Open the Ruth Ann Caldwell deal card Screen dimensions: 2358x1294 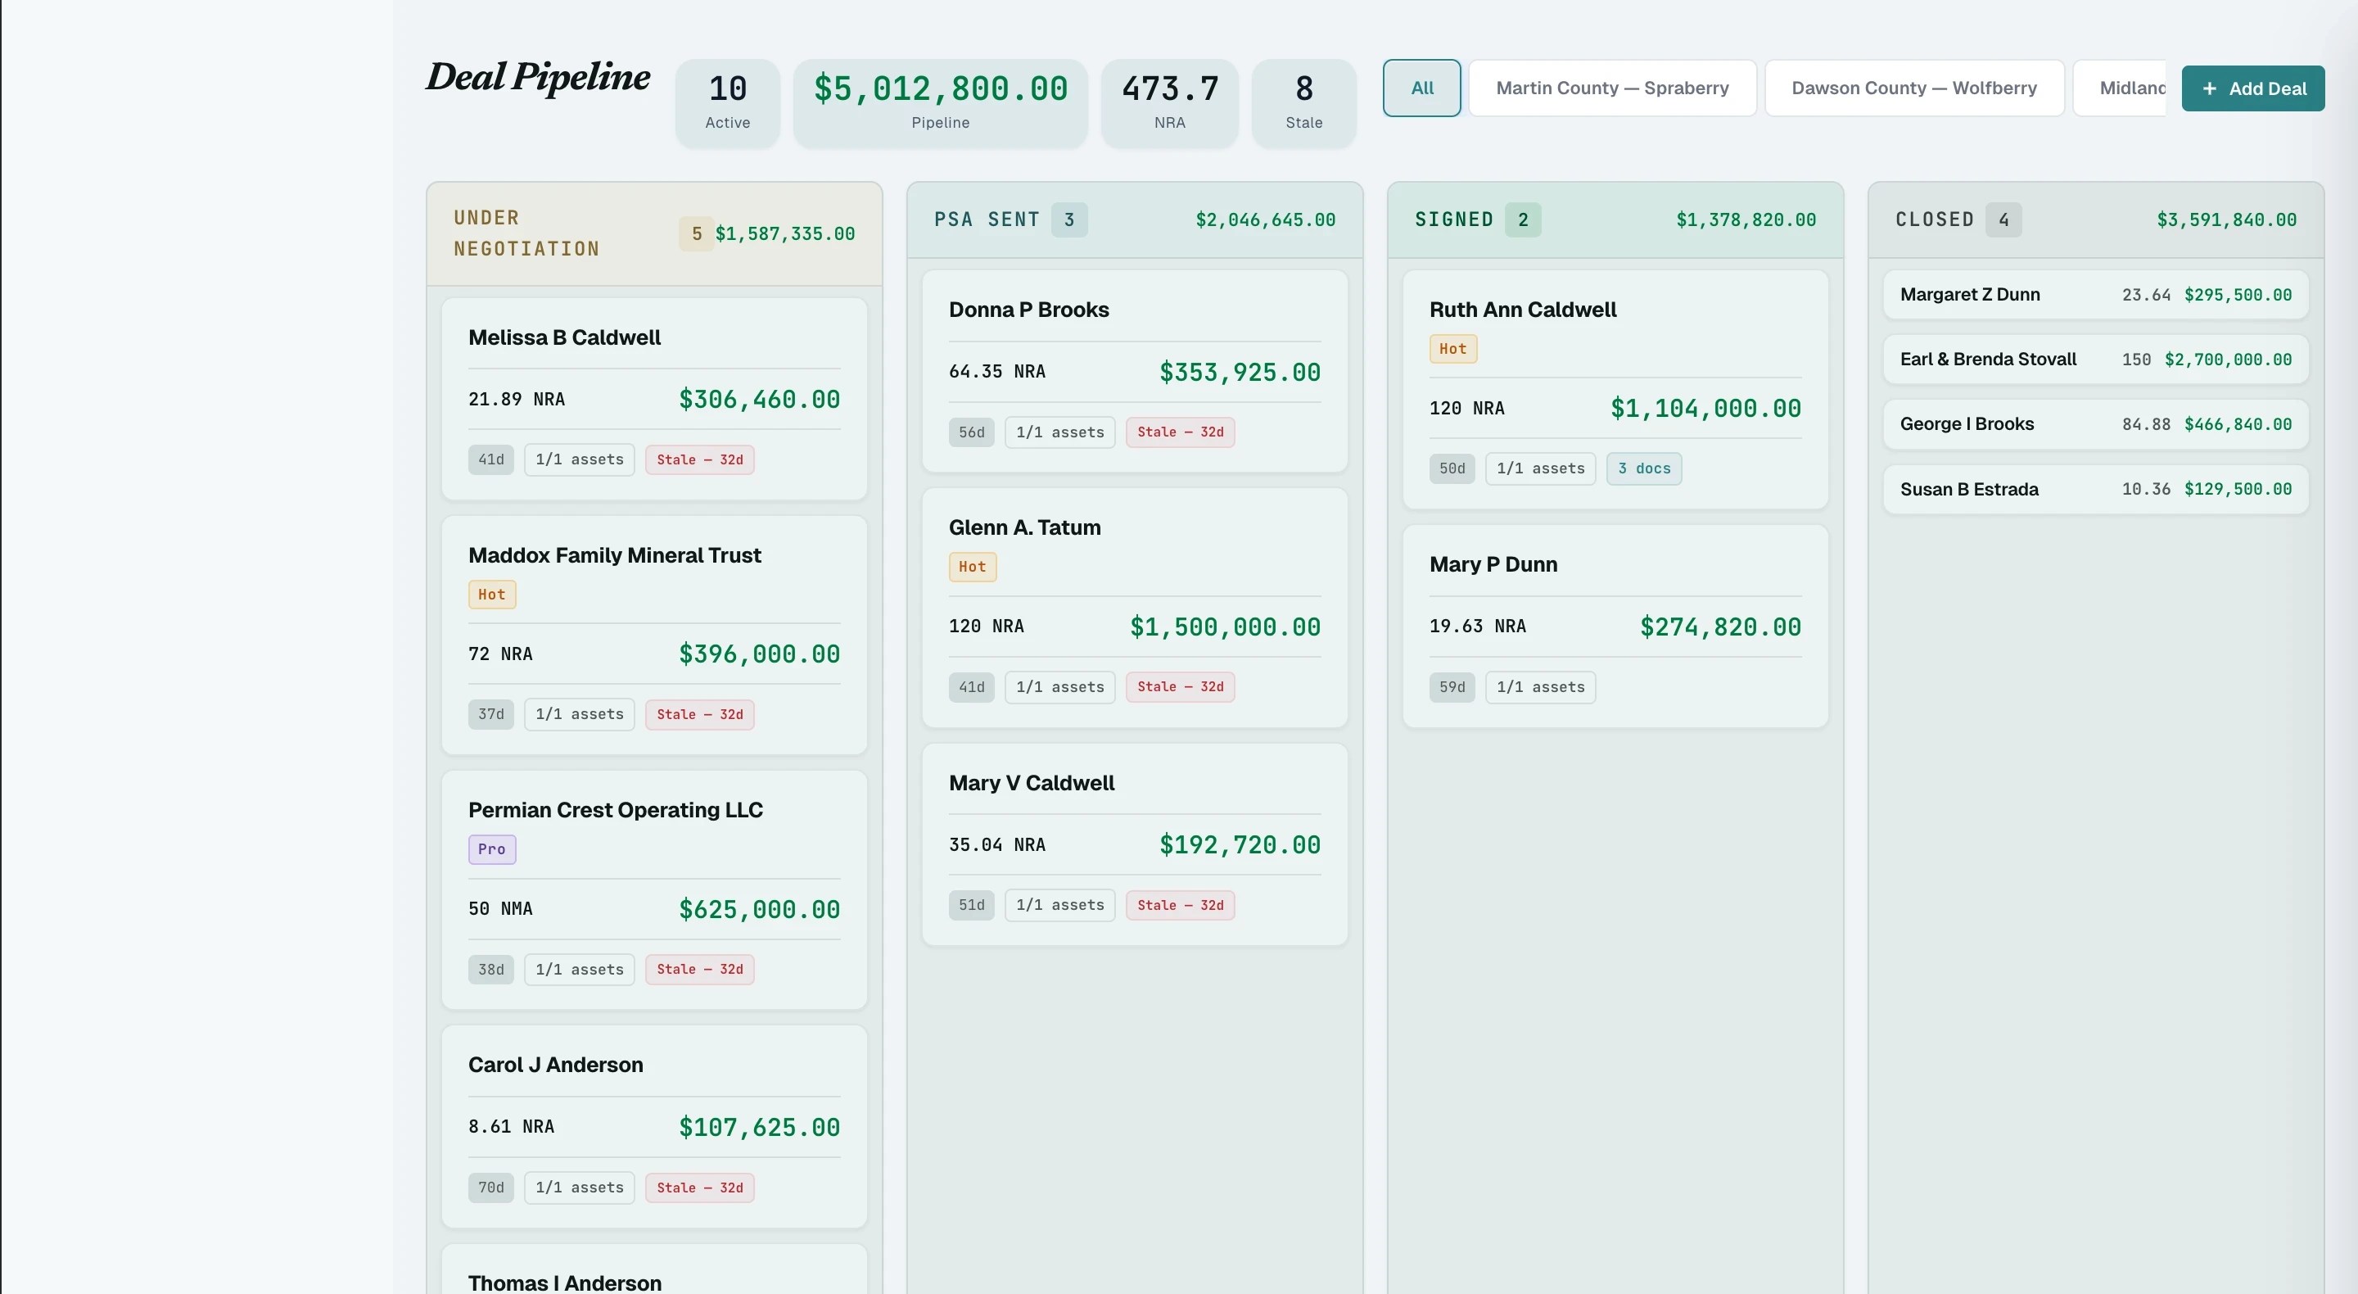1615,389
